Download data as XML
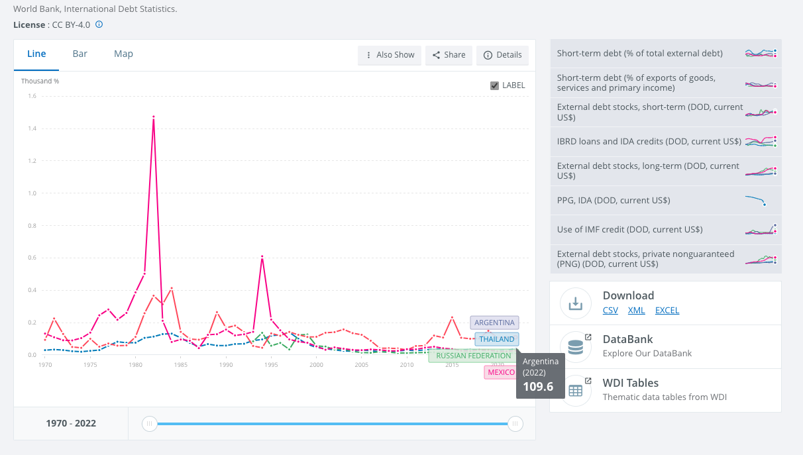The height and width of the screenshot is (455, 803). tap(636, 310)
